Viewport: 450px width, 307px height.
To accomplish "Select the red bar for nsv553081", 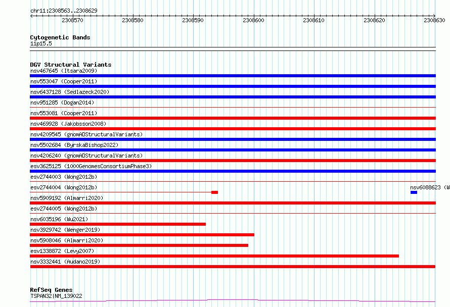I will [233, 118].
